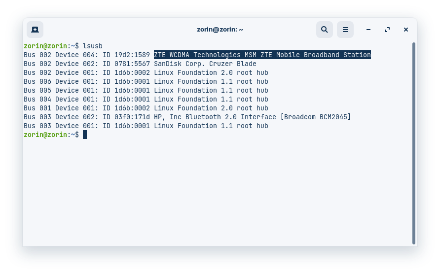Minimize the terminal window
The width and height of the screenshot is (440, 274).
coord(368,30)
